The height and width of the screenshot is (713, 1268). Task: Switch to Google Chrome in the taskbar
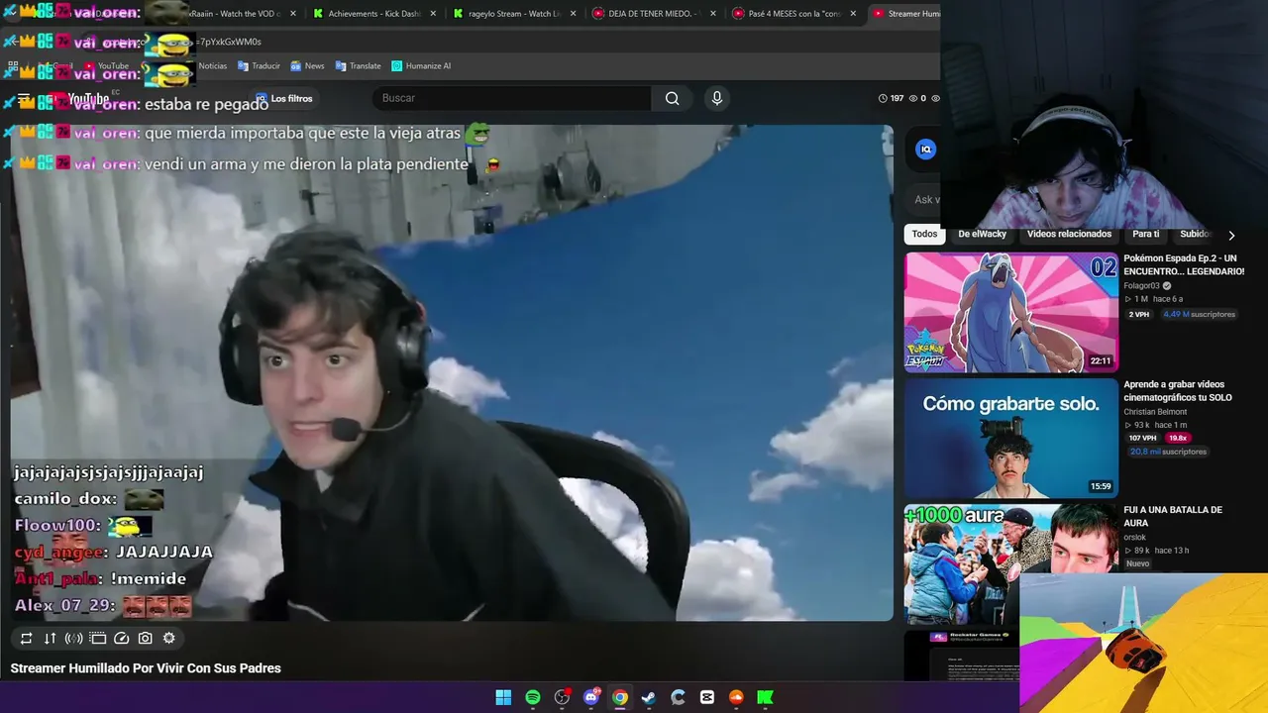point(620,697)
